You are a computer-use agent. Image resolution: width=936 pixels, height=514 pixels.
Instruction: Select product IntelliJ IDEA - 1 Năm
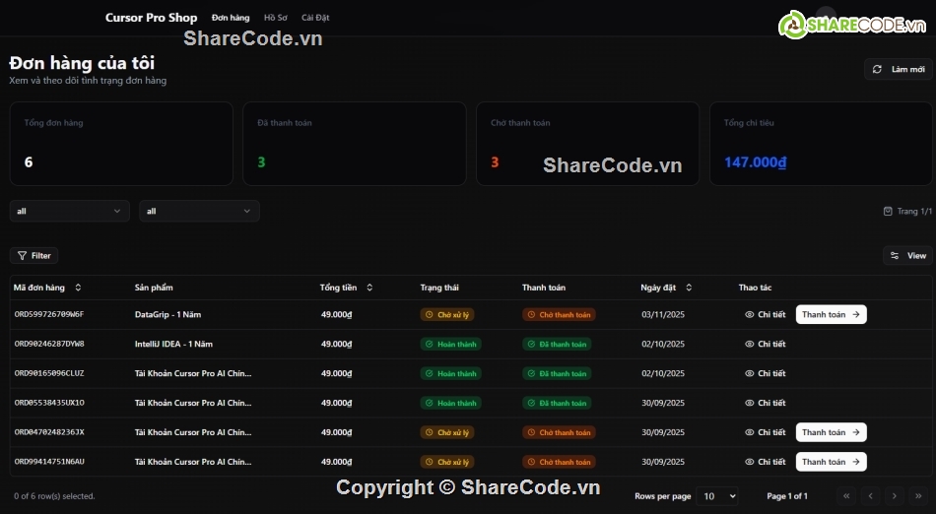[173, 344]
